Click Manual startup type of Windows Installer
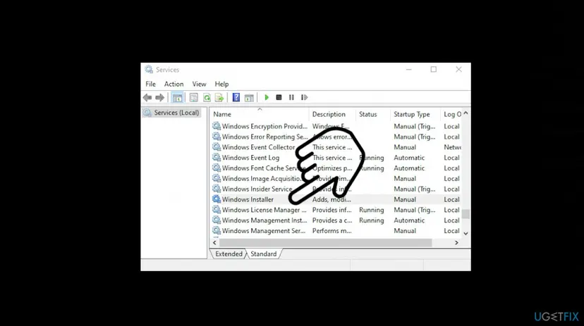The image size is (584, 326). [405, 199]
